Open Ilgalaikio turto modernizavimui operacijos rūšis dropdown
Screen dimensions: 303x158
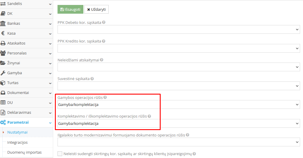(x=178, y=142)
